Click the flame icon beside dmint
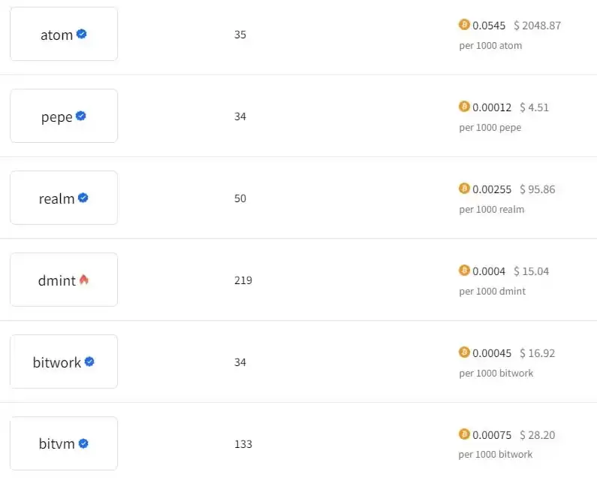The width and height of the screenshot is (597, 478). point(84,280)
